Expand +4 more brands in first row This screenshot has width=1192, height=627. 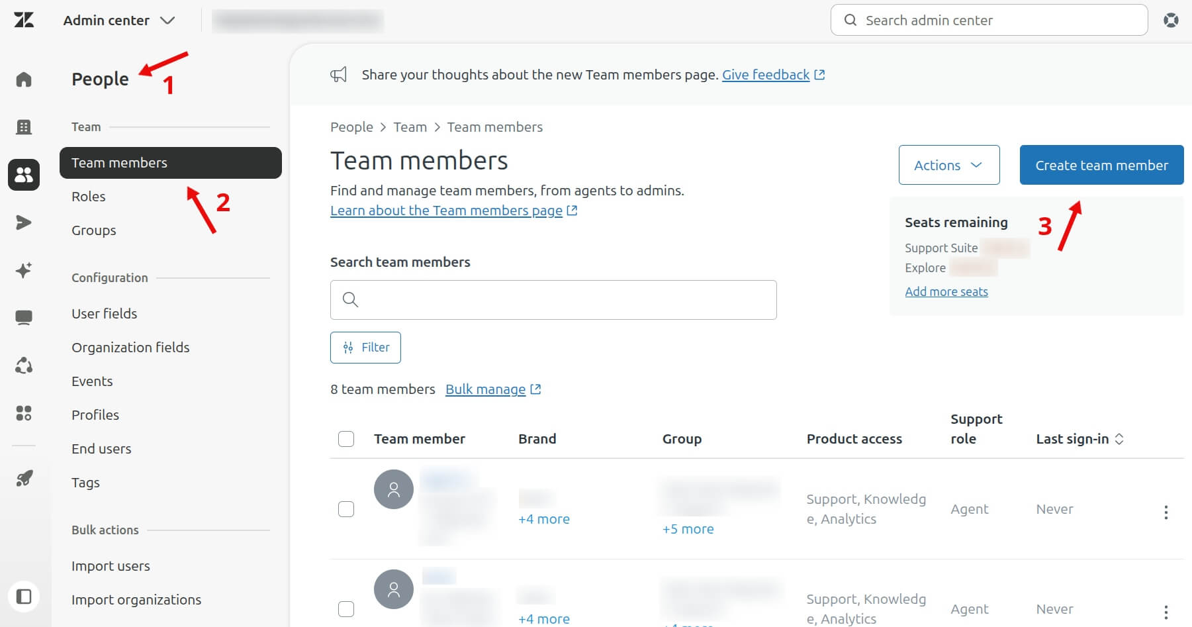tap(544, 519)
